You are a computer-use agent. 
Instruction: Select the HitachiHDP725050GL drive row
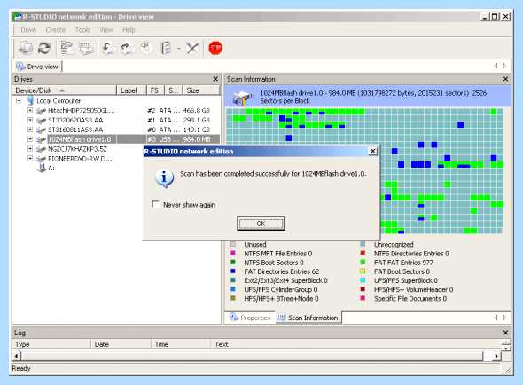pyautogui.click(x=116, y=111)
